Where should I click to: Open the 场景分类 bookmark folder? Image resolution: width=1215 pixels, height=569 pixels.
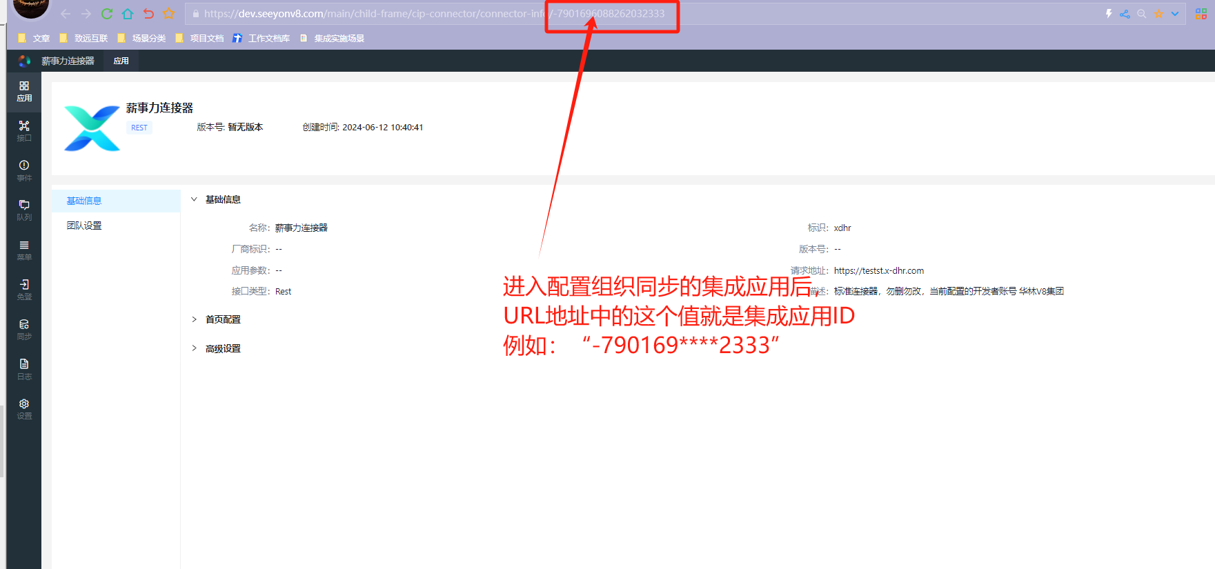141,38
